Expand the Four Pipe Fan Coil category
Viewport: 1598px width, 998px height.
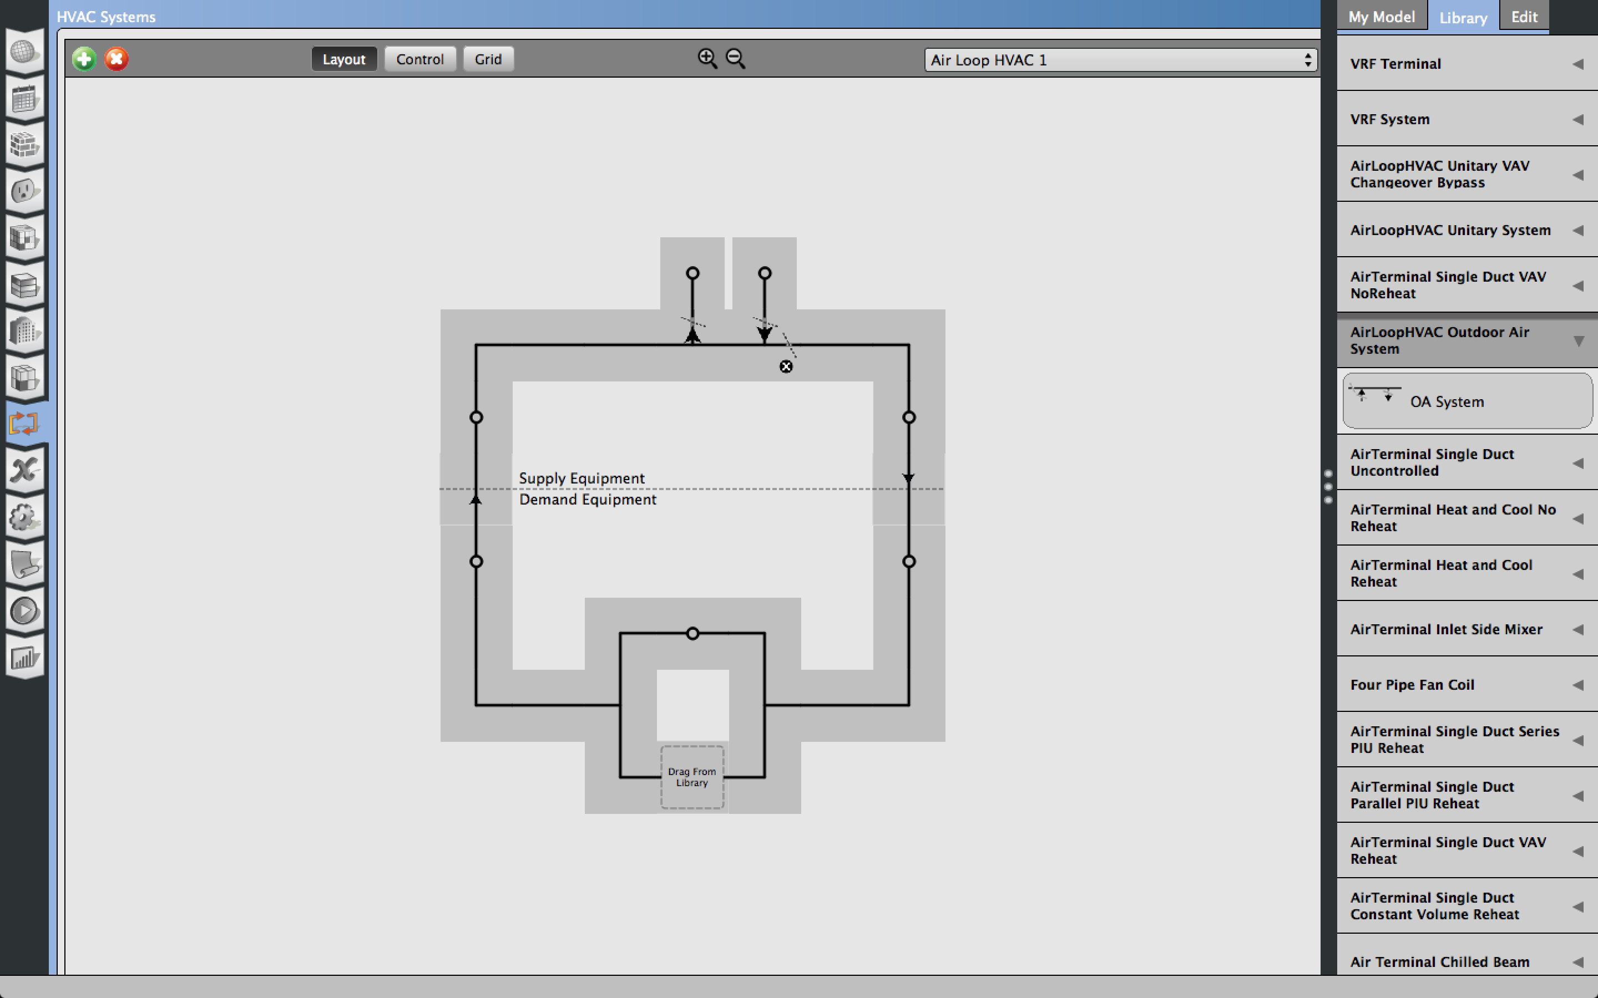pyautogui.click(x=1467, y=685)
